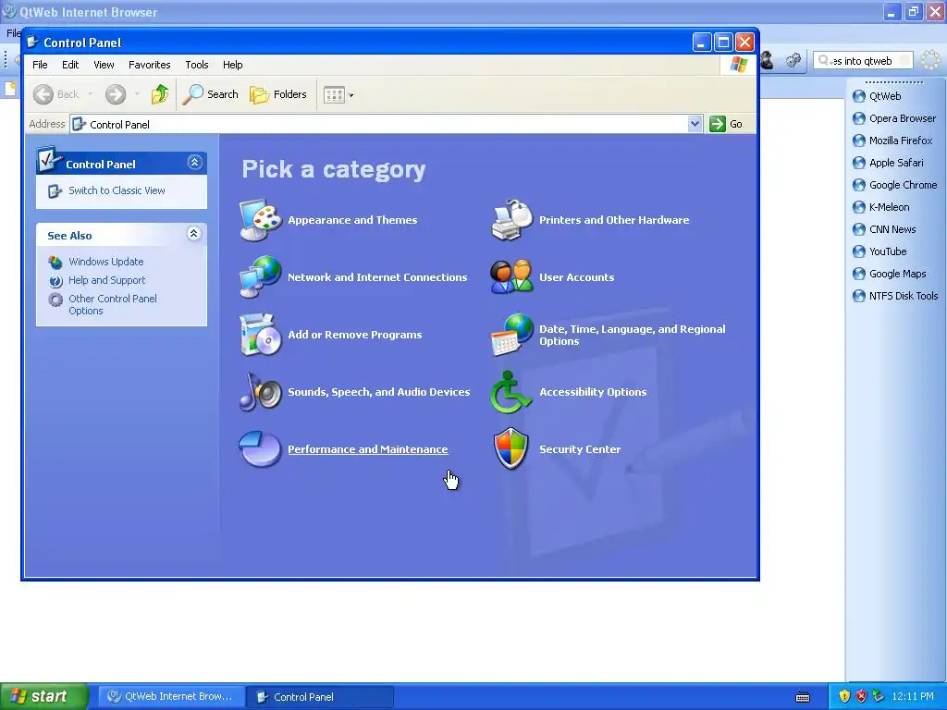This screenshot has width=947, height=710.
Task: Open Appearance and Themes category icon
Action: tap(260, 220)
